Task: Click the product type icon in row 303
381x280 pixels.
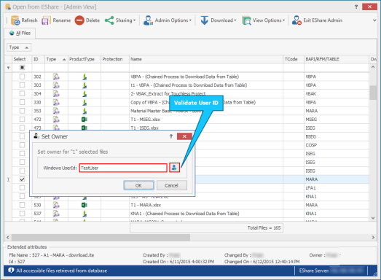Action: coord(85,85)
